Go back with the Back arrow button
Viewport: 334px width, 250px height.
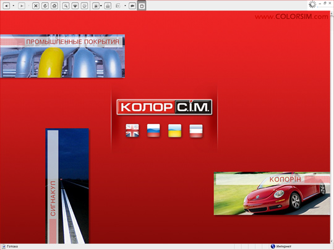click(6, 6)
